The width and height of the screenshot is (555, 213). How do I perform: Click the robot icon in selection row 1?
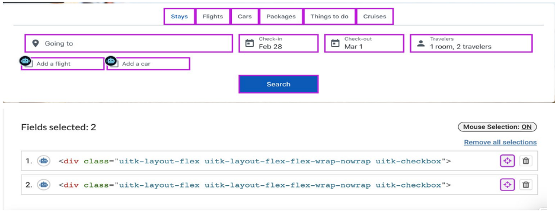43,161
